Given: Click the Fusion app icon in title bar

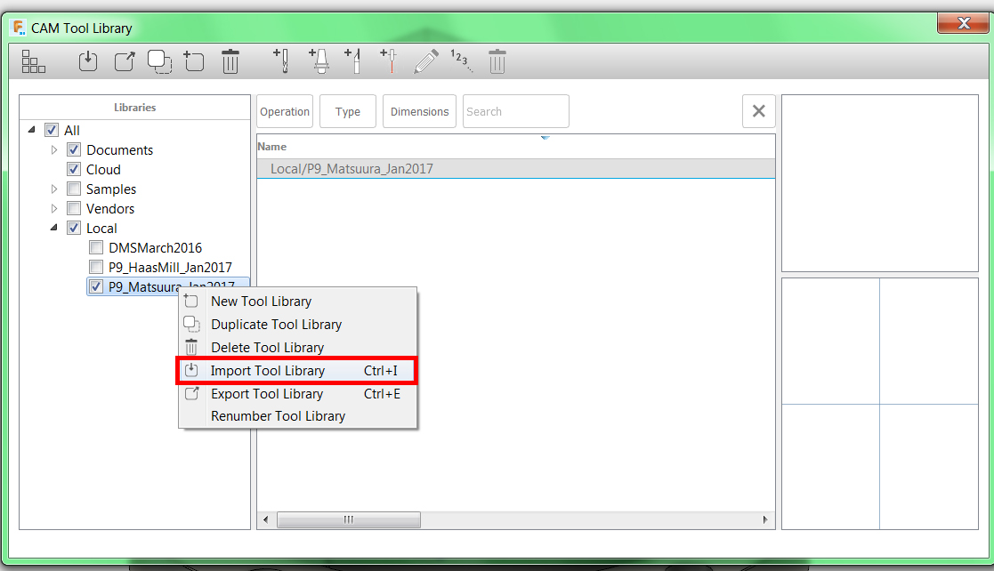Looking at the screenshot, I should (x=20, y=28).
